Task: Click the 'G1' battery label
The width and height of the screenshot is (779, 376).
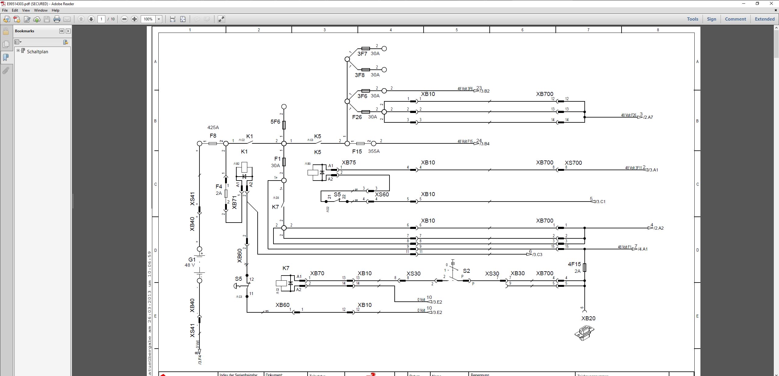Action: pos(192,260)
